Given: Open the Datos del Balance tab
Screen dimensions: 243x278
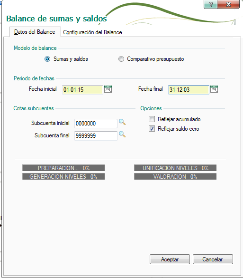Looking at the screenshot, I should click(x=35, y=32).
